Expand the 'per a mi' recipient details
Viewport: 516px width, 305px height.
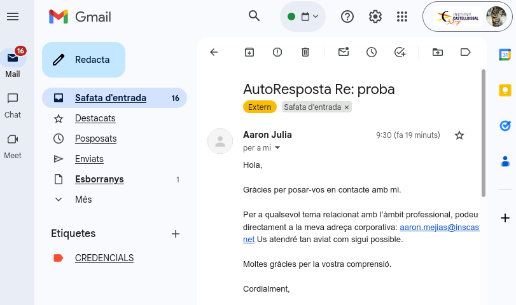point(277,148)
